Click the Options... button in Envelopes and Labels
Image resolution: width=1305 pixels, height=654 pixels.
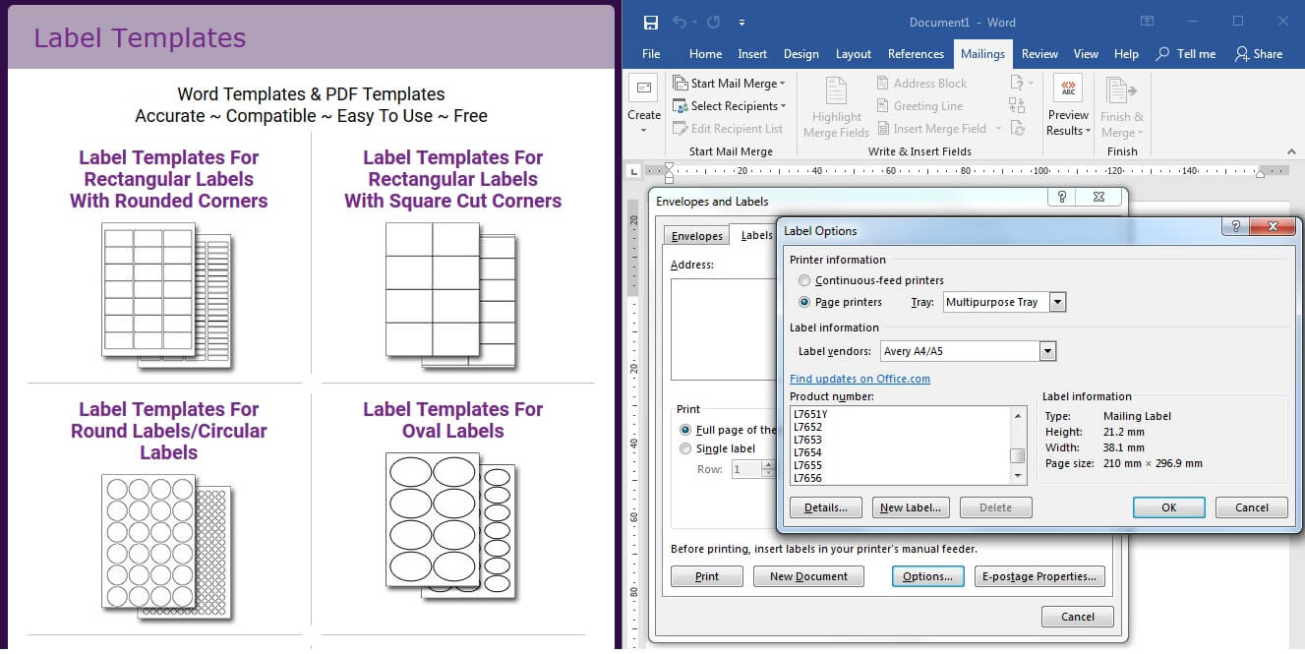click(x=927, y=576)
